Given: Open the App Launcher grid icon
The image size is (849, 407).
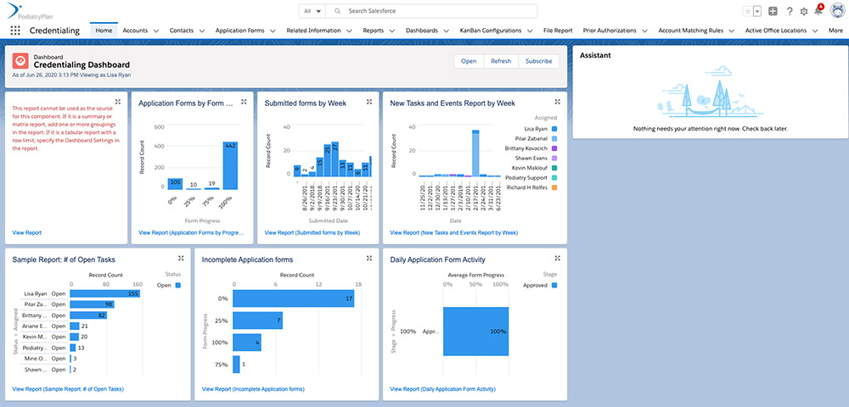Looking at the screenshot, I should [15, 31].
